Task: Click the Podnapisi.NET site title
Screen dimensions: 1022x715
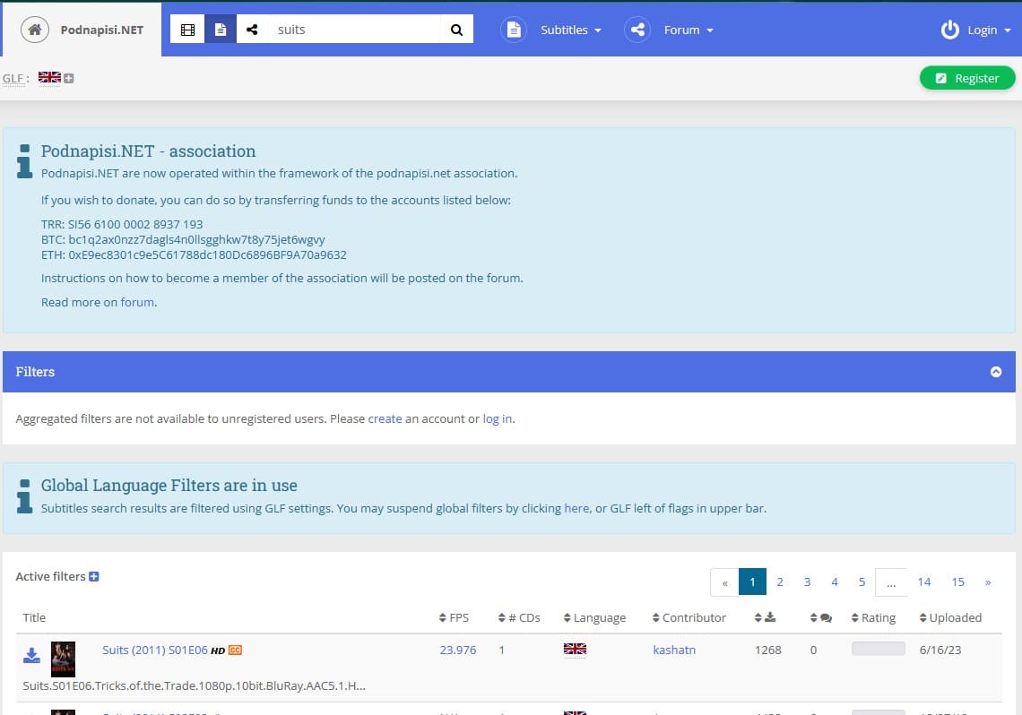Action: click(x=101, y=30)
